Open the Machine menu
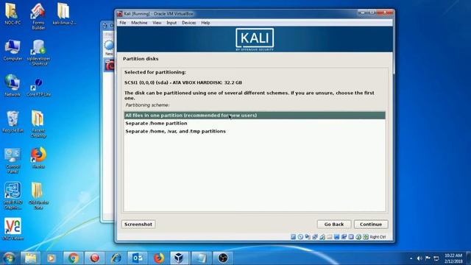 (139, 23)
